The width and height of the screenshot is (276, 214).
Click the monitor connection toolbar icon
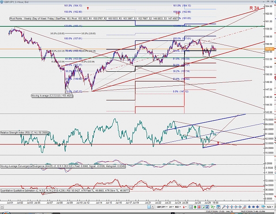(263, 207)
